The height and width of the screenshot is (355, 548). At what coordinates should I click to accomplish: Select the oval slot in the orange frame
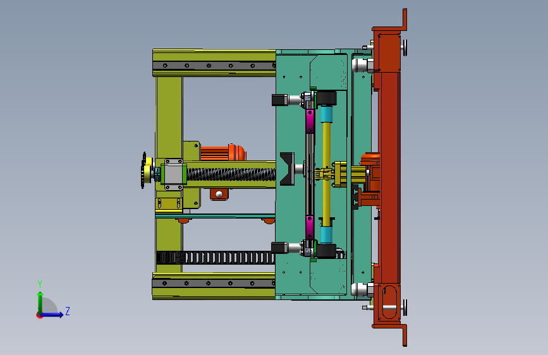(x=390, y=302)
